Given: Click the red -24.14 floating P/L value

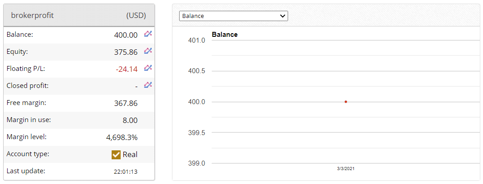Looking at the screenshot, I should tap(126, 70).
